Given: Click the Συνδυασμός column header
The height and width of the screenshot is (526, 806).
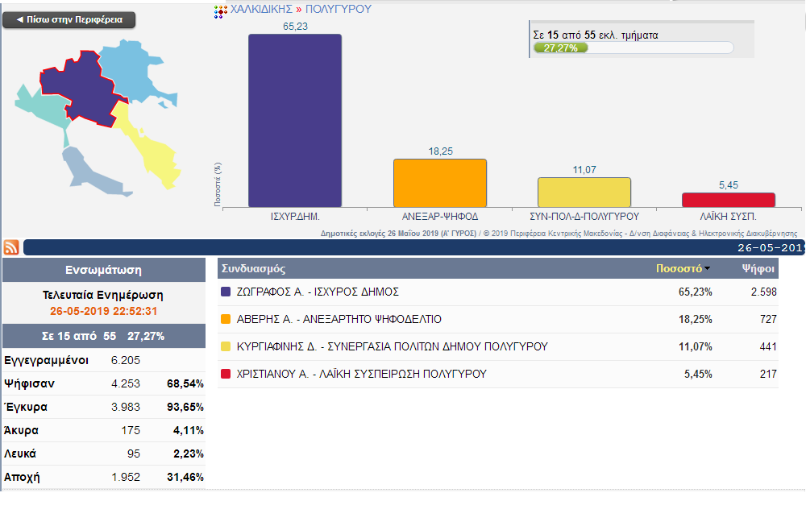Looking at the screenshot, I should click(254, 269).
